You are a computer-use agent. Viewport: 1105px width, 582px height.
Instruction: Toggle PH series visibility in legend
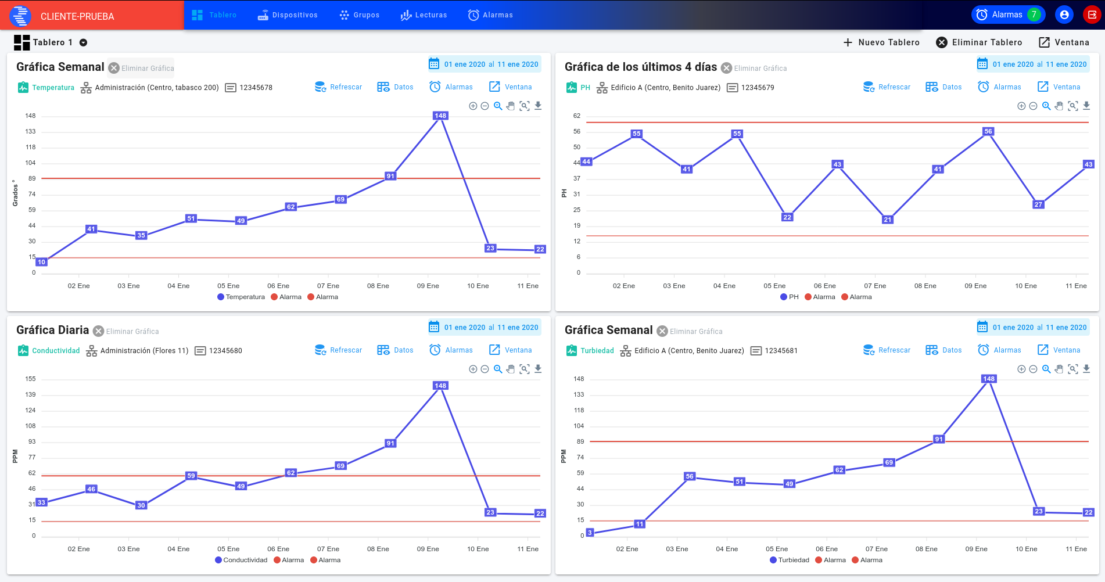(789, 297)
